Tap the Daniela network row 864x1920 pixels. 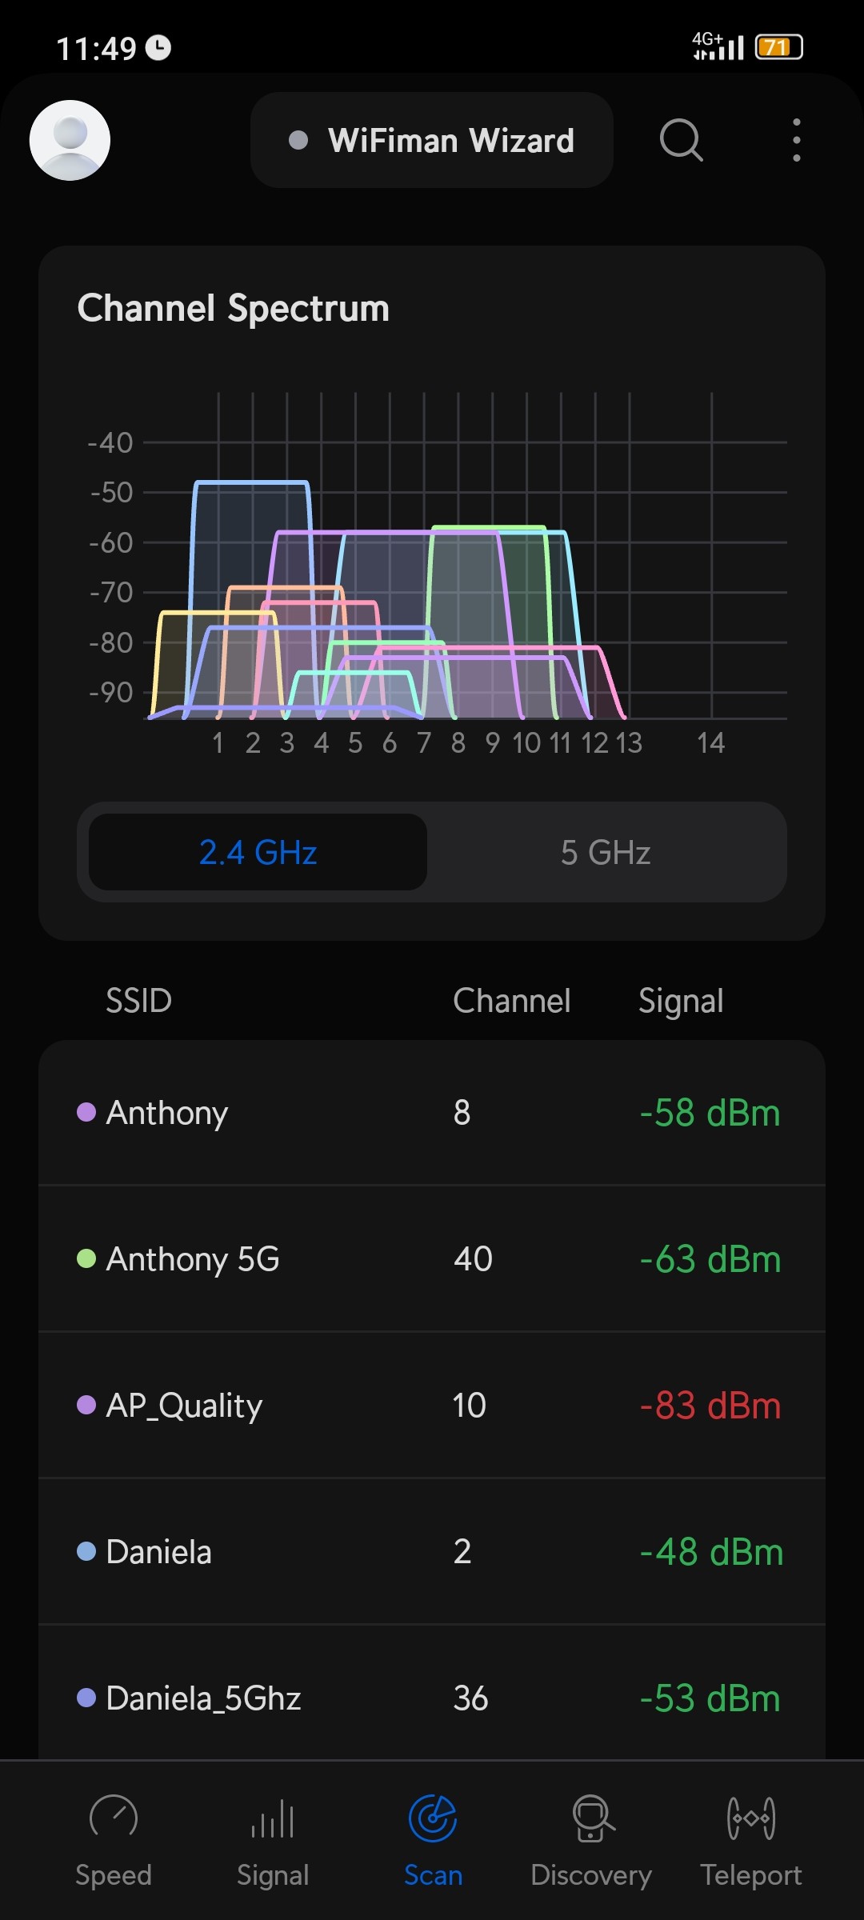432,1552
